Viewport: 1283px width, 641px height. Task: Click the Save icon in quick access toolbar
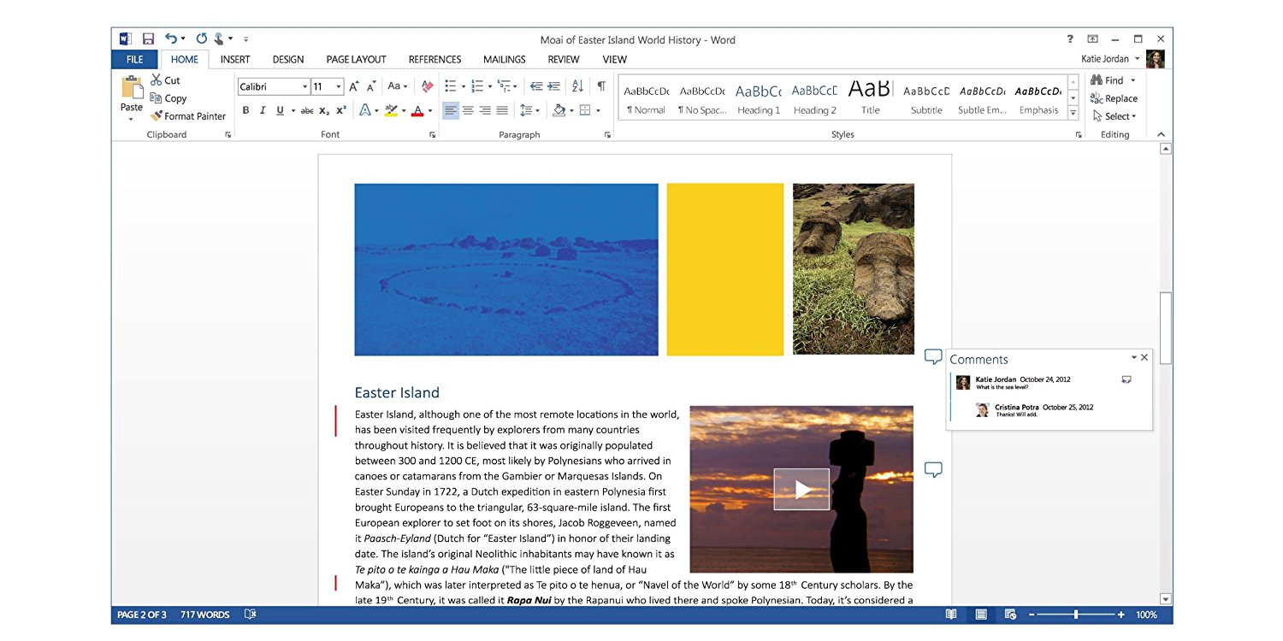coord(148,39)
